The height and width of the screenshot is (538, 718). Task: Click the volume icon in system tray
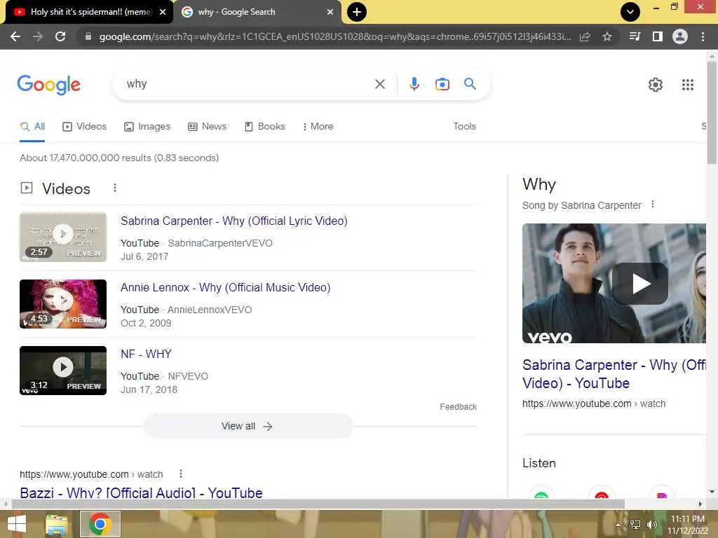tap(652, 525)
